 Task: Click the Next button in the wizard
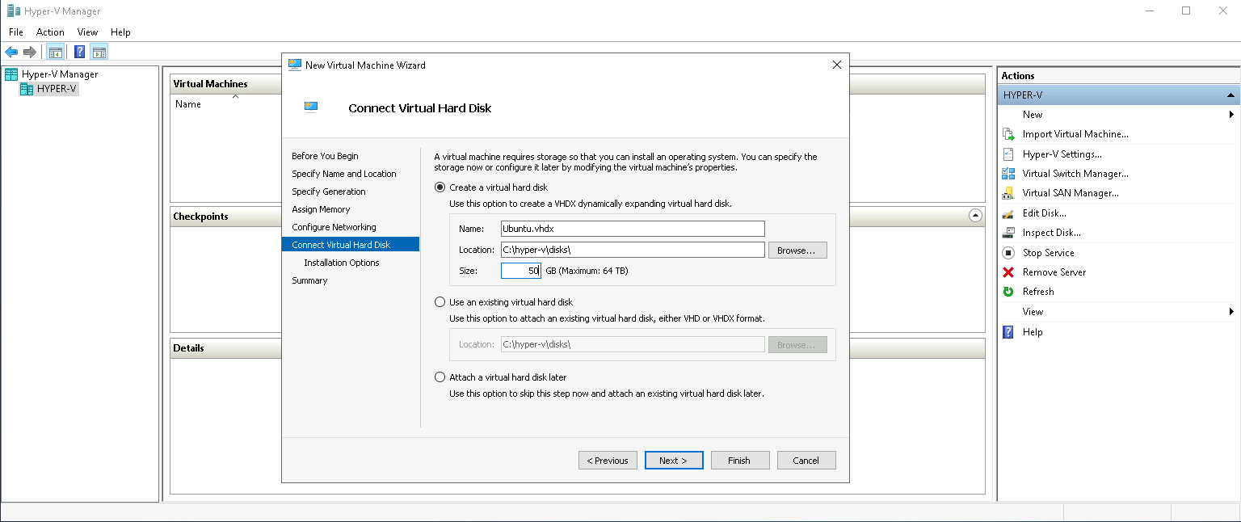(673, 461)
